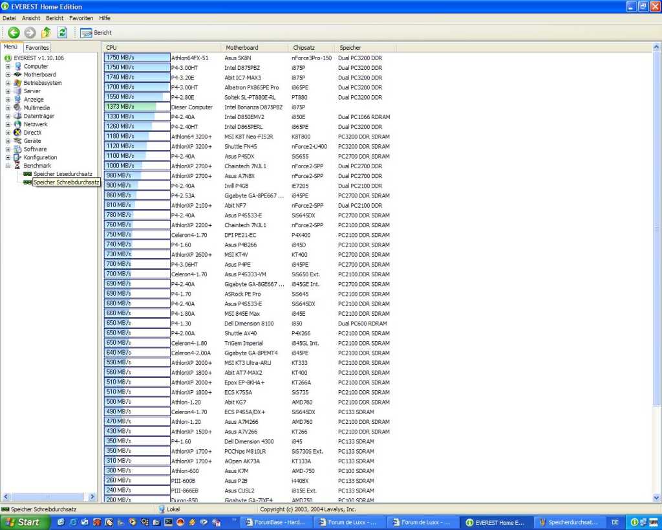662x530 pixels.
Task: Click the Datenträger tree icon
Action: [17, 116]
